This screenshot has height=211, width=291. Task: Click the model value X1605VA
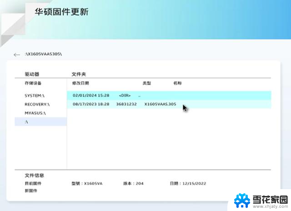(93, 184)
